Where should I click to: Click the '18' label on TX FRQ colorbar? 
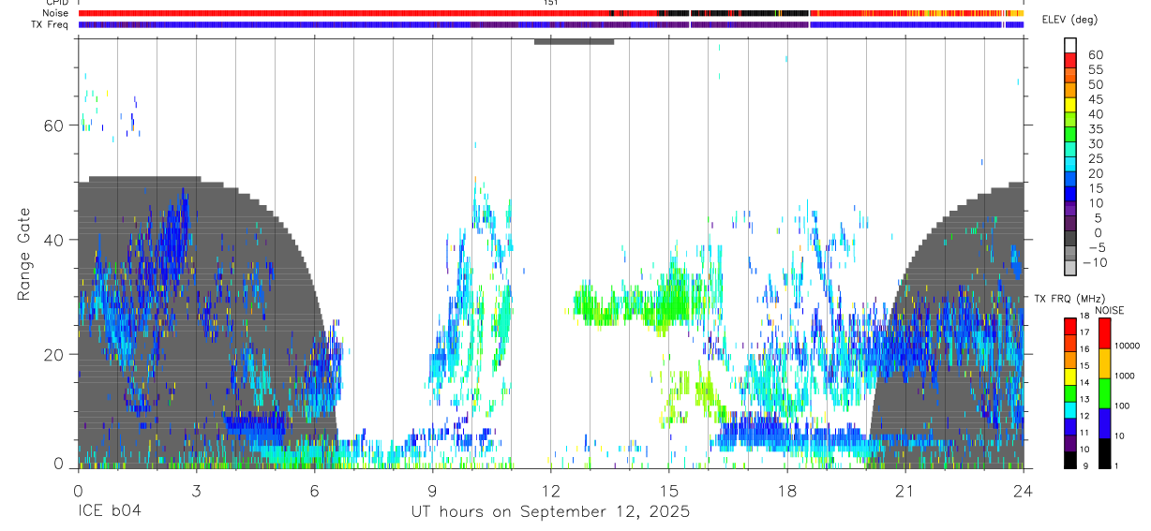[x=1086, y=317]
